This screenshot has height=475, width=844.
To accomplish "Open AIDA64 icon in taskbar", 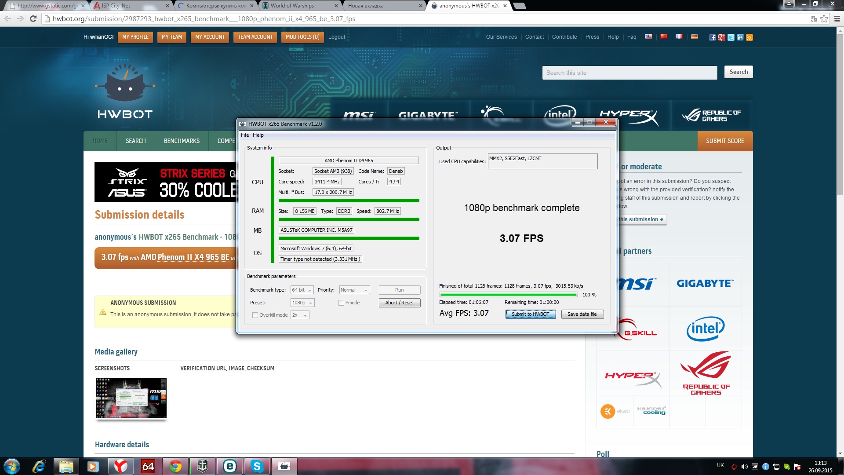I will click(148, 466).
